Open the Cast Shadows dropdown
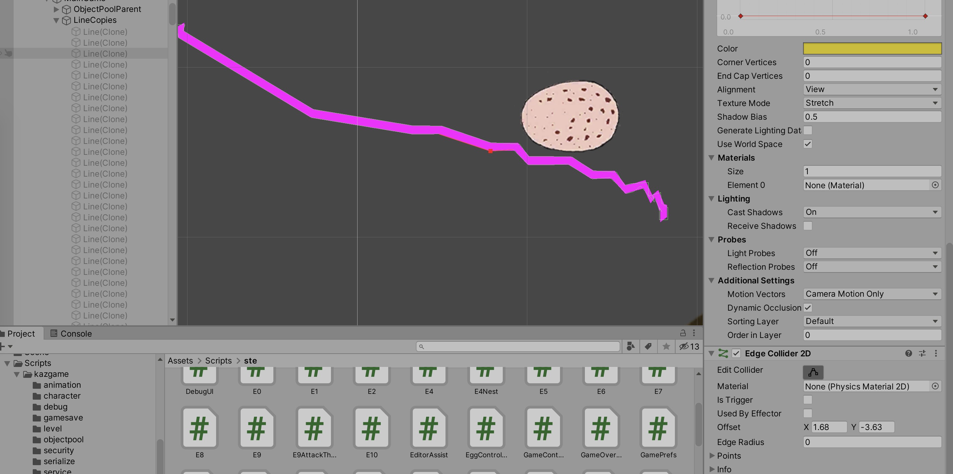 click(x=872, y=212)
